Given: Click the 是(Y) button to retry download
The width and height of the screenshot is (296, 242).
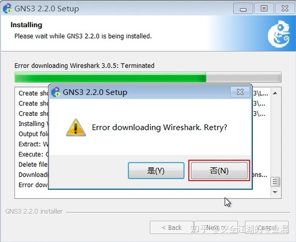Looking at the screenshot, I should point(156,170).
